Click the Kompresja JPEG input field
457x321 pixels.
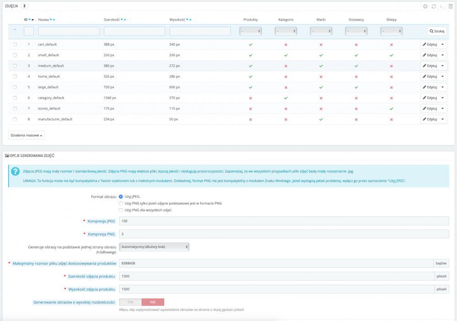tap(283, 221)
